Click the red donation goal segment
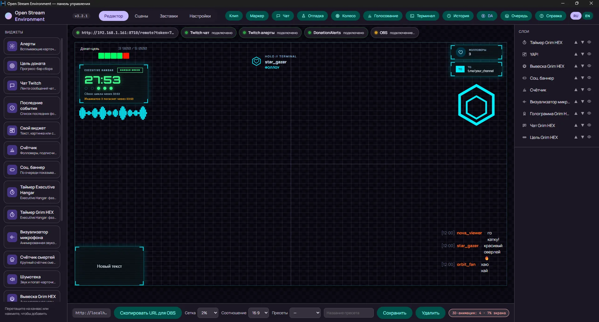The height and width of the screenshot is (322, 599). 126,56
